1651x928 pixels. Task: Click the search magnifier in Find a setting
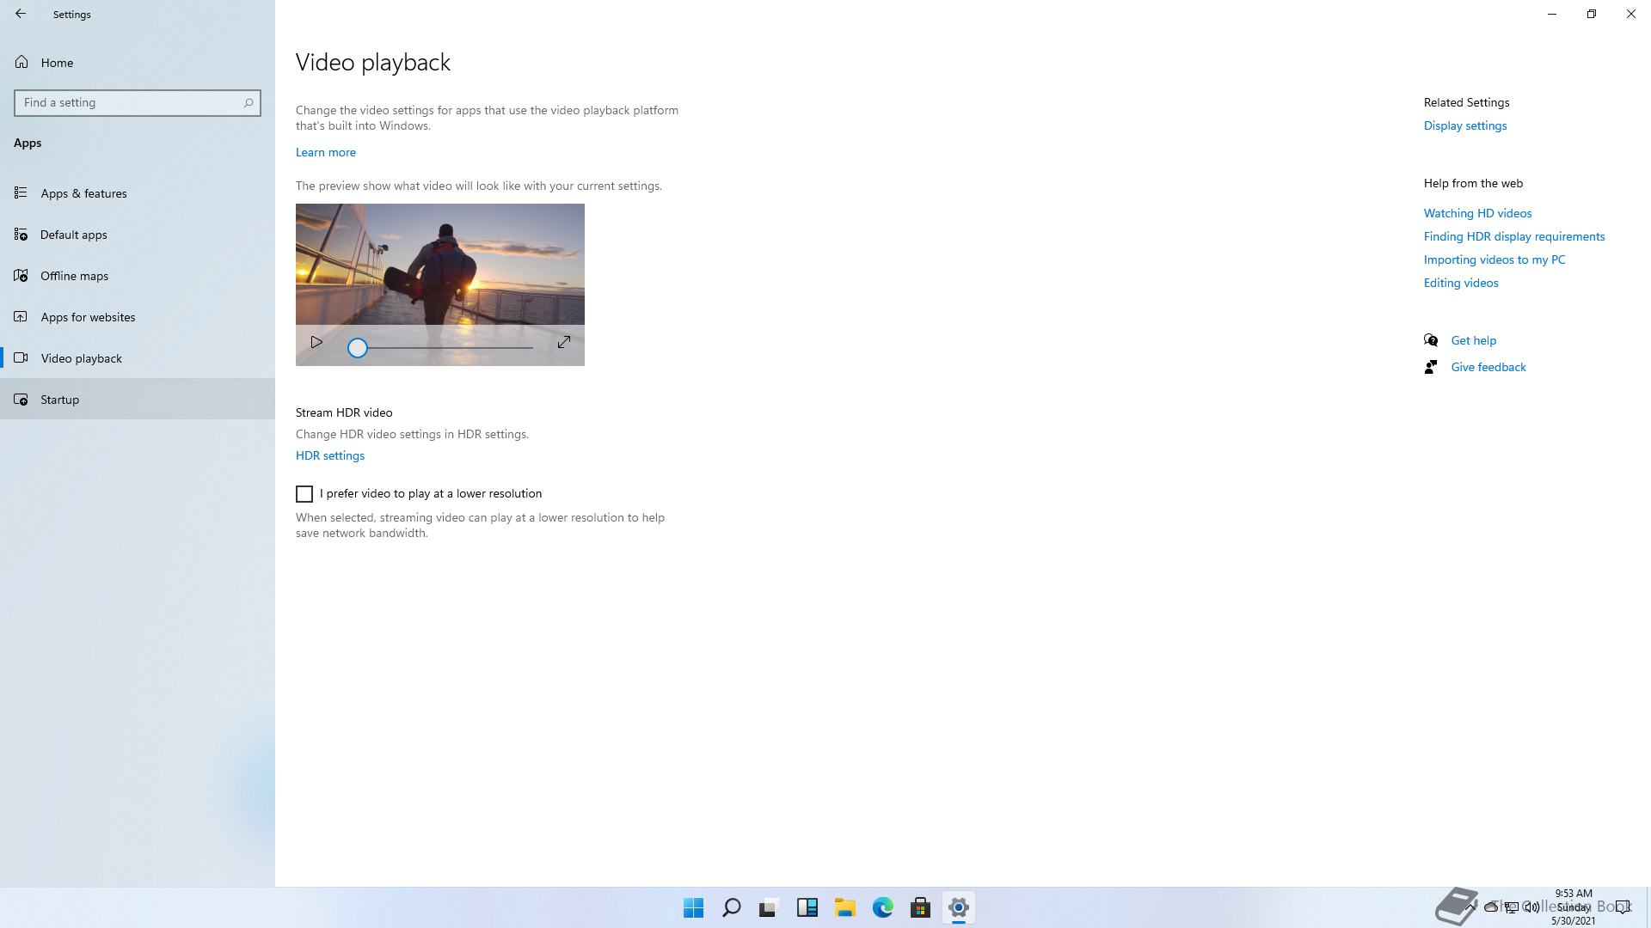pyautogui.click(x=248, y=103)
